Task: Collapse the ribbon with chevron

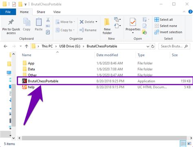Action: 184,12
